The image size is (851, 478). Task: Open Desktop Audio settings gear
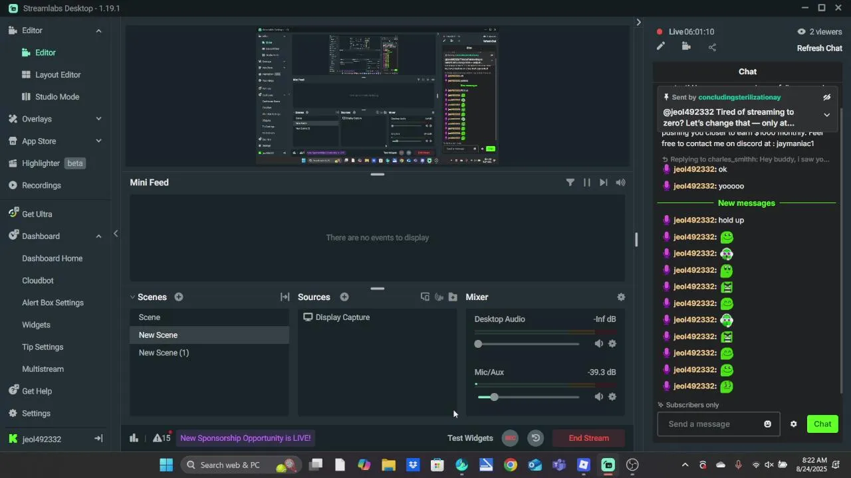point(612,344)
